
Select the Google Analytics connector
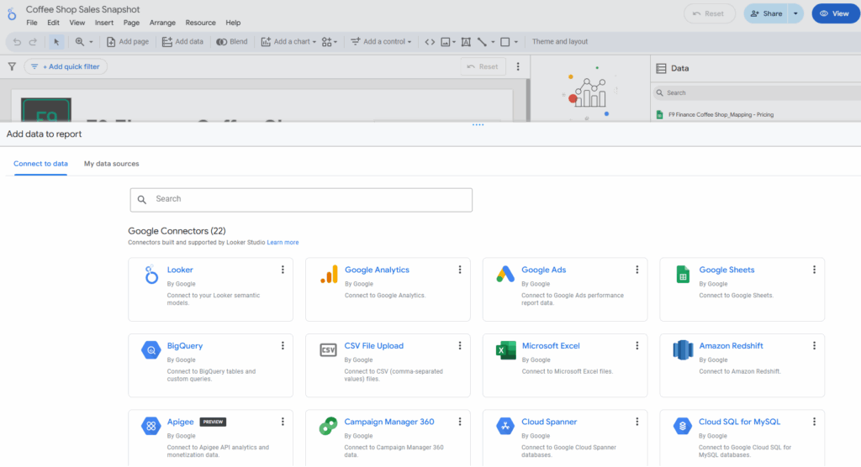(388, 289)
